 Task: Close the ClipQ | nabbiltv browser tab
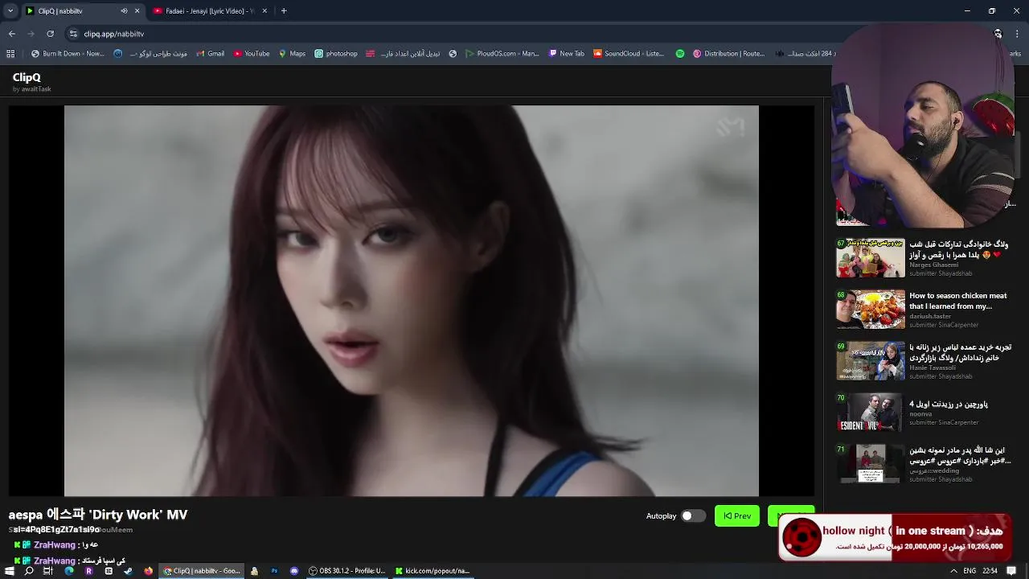point(137,11)
